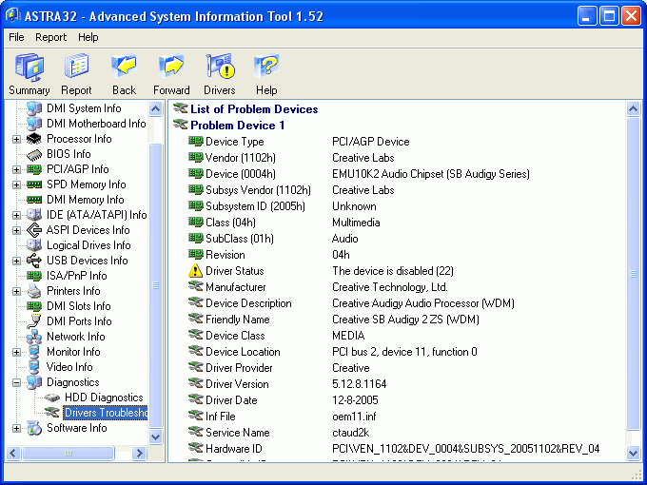Click the 'List of Problem Devices' heading
The image size is (647, 485).
[x=254, y=109]
